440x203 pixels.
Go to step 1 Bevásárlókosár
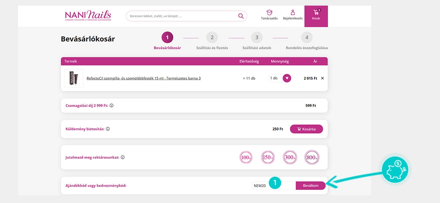167,41
